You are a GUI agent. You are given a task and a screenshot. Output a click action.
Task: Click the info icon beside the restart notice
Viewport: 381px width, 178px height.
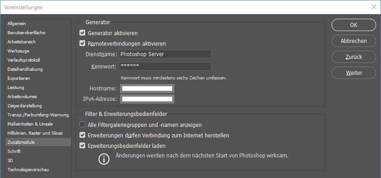(x=104, y=159)
